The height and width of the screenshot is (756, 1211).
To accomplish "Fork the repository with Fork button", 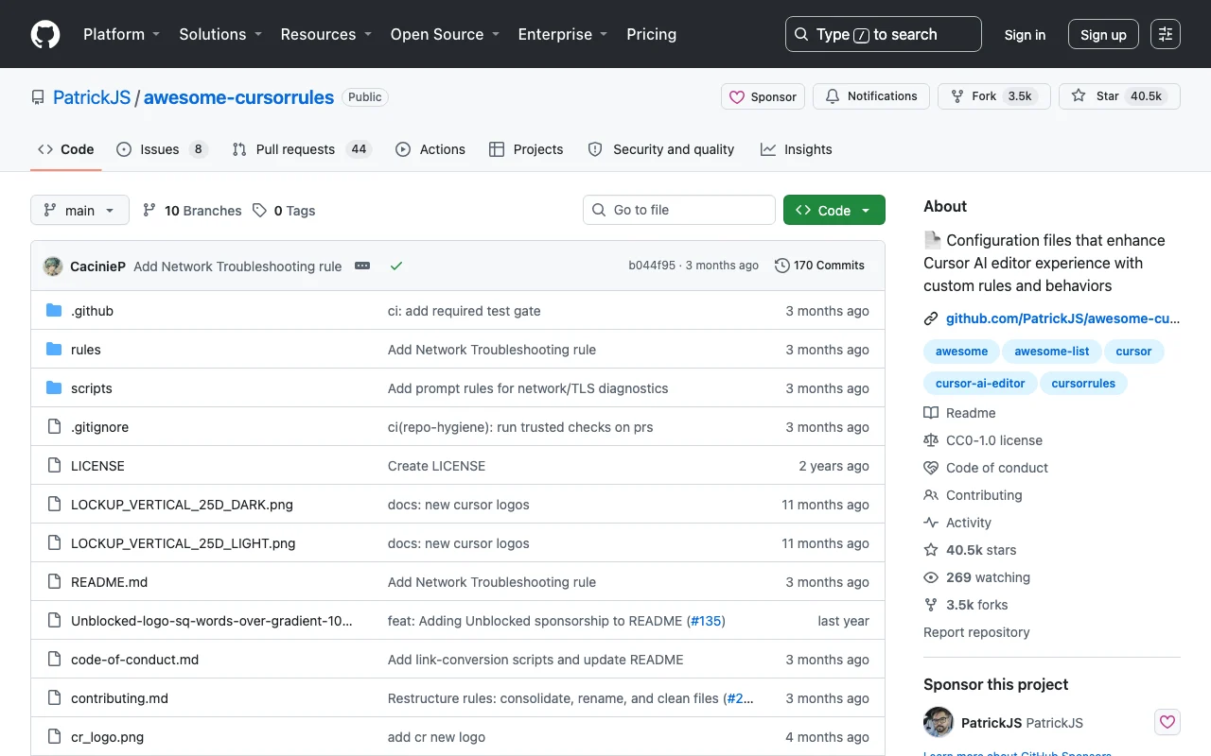I will (994, 96).
